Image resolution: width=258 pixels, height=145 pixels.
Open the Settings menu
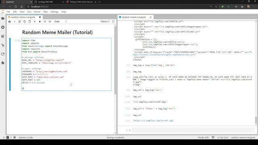point(54,12)
